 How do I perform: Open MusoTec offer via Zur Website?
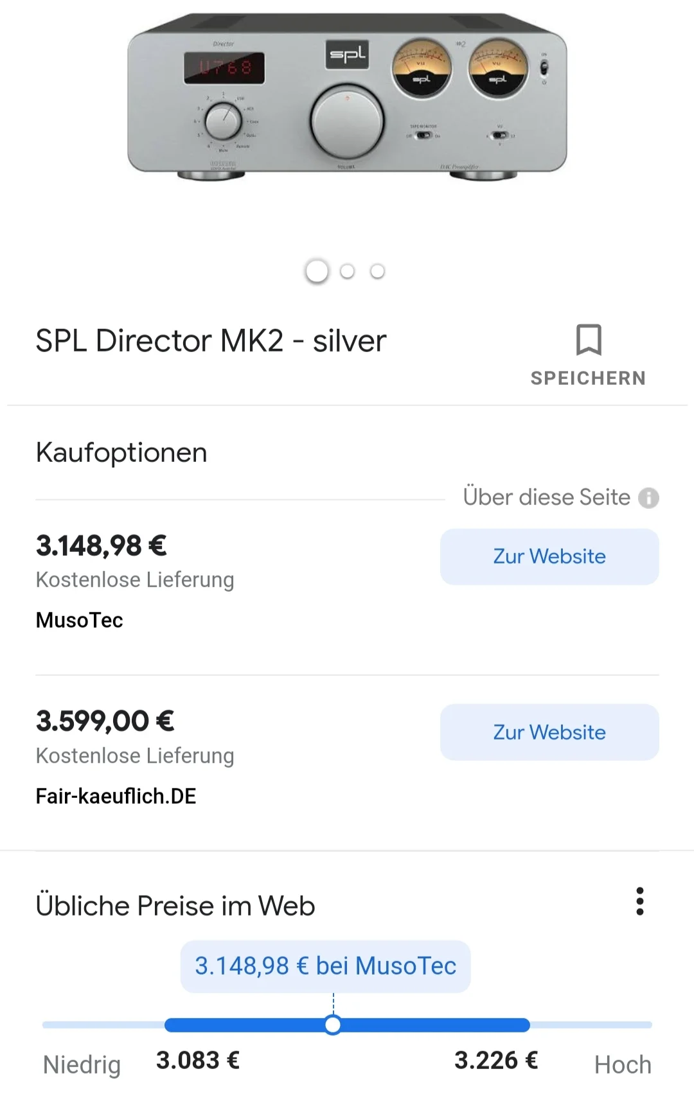tap(549, 556)
